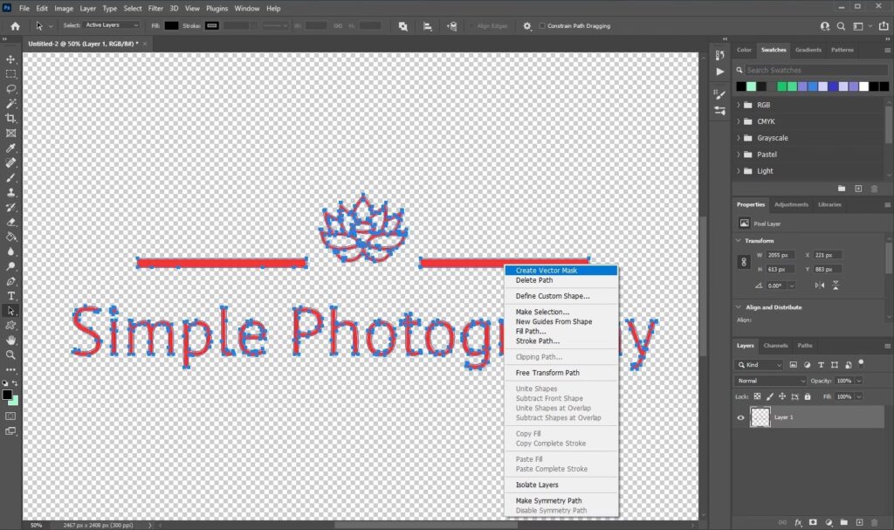Select the Zoom tool in toolbar
The image size is (894, 530).
11,355
